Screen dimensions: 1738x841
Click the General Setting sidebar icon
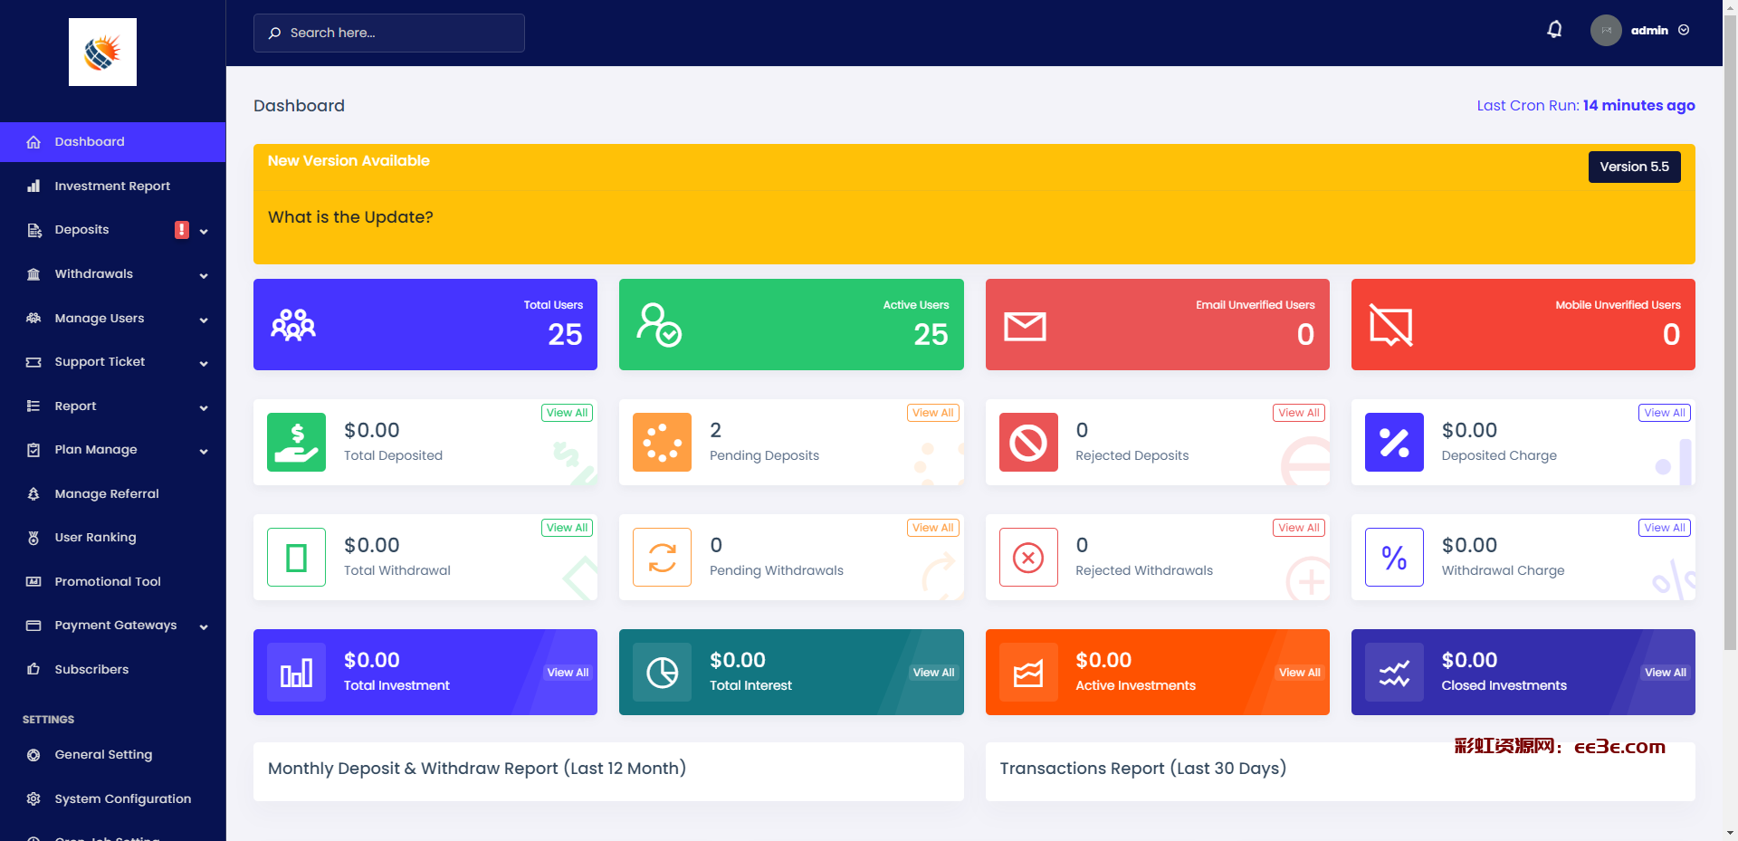click(x=33, y=755)
